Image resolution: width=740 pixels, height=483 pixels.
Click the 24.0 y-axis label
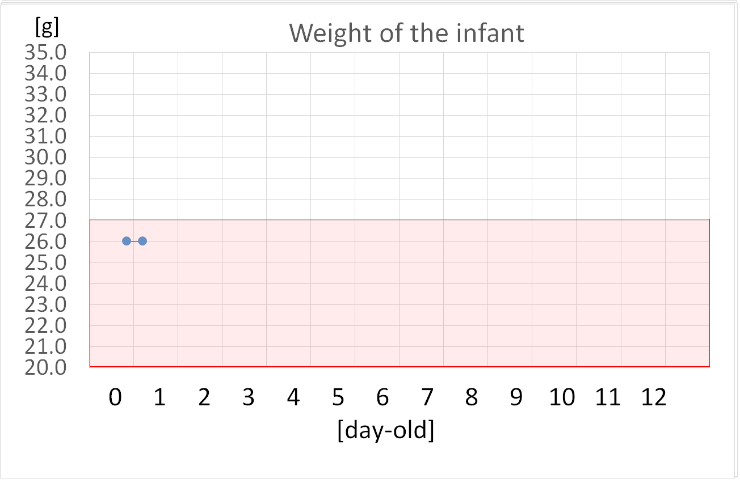(46, 283)
